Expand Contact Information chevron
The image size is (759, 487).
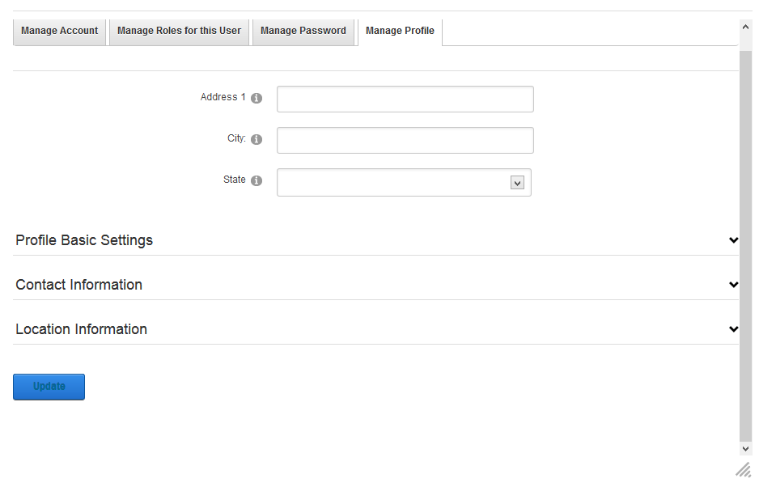(733, 285)
